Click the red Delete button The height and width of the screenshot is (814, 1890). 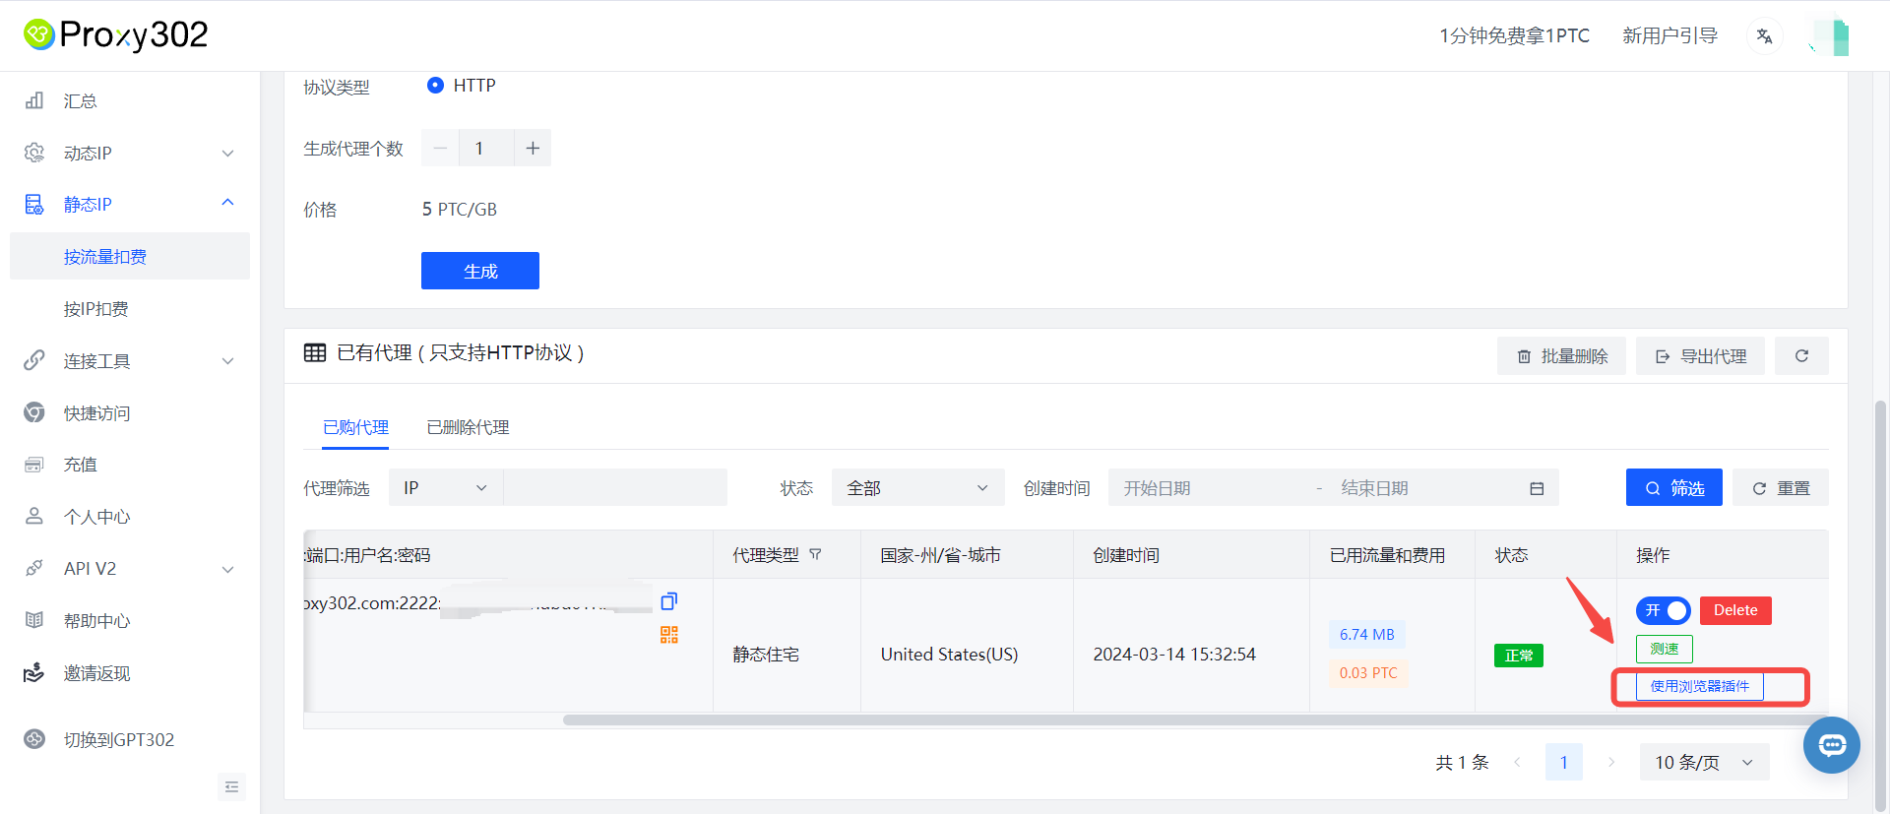coord(1735,610)
